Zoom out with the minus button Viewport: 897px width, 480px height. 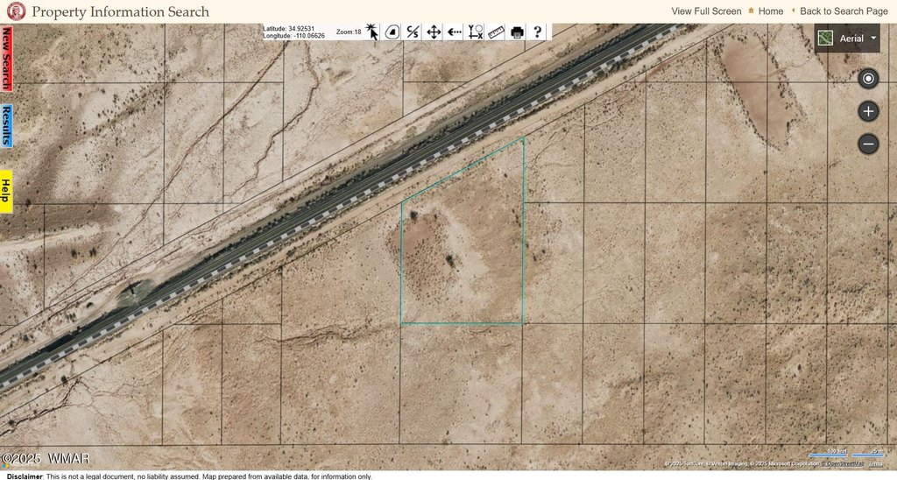click(868, 144)
